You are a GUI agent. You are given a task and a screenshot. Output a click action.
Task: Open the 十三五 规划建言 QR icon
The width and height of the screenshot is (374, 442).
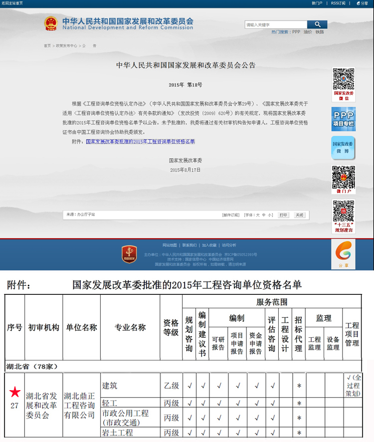[x=343, y=215]
